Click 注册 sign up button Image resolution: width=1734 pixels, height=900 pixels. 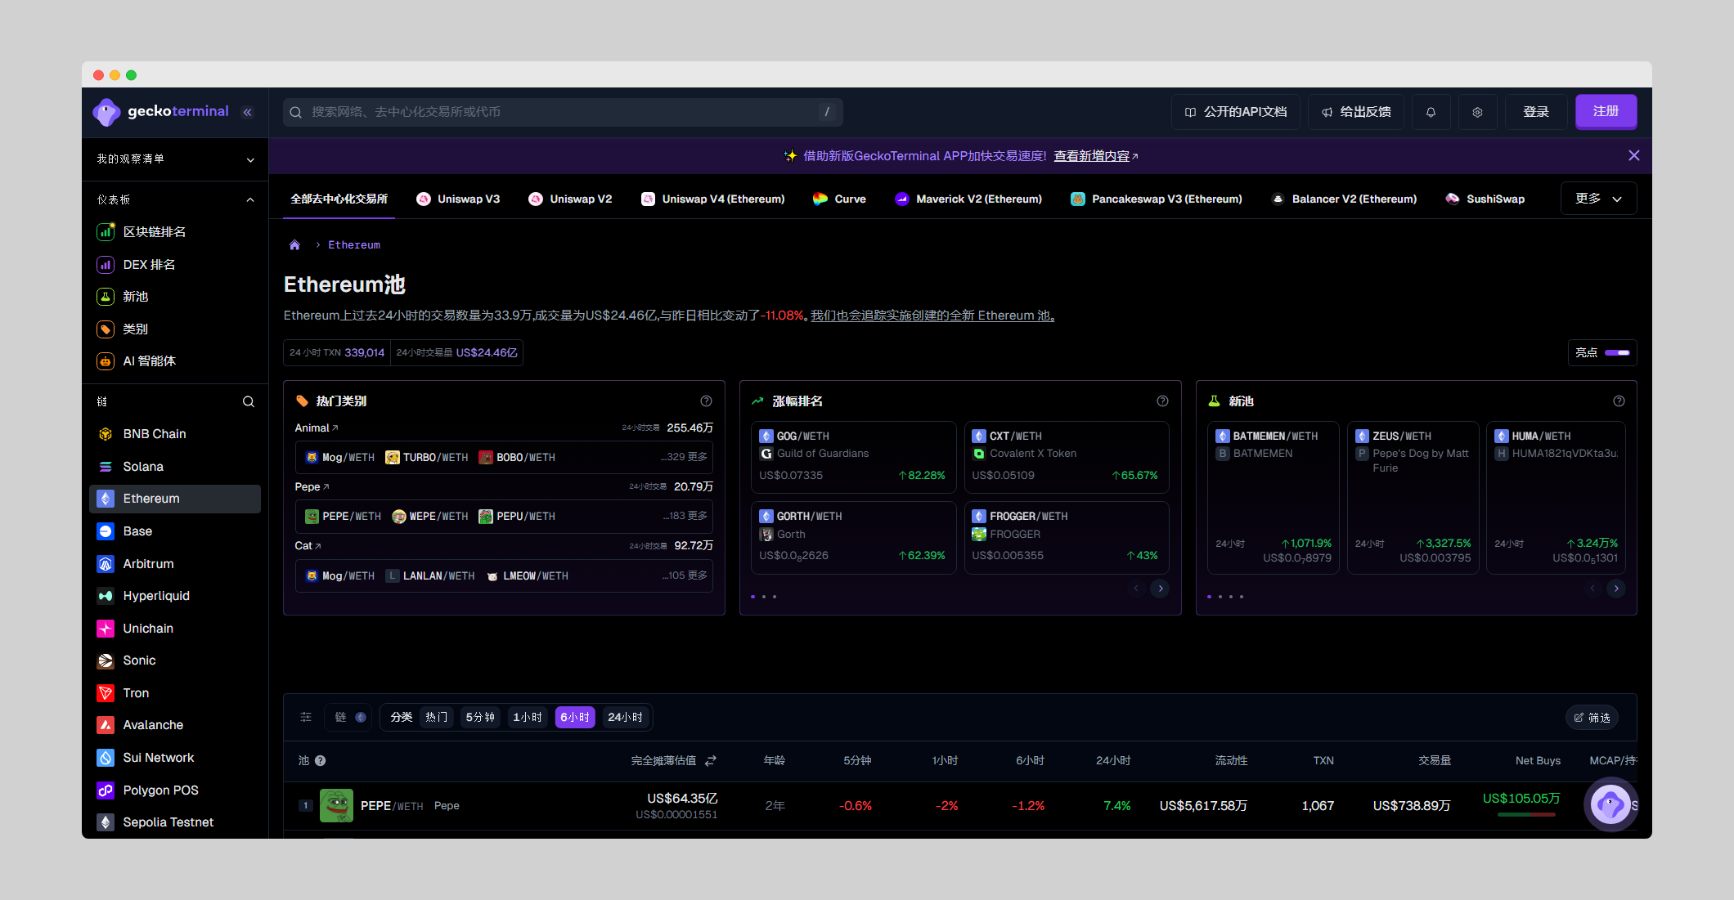[1606, 112]
